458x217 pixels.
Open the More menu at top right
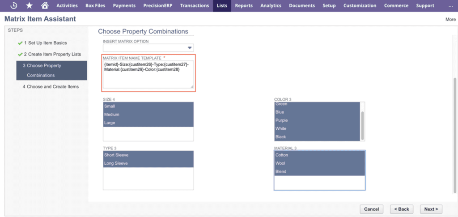450,19
